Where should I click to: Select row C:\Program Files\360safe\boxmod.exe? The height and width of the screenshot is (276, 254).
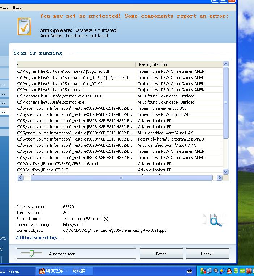pyautogui.click(x=120, y=102)
